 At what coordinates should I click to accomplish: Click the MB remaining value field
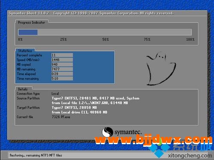tap(62, 69)
